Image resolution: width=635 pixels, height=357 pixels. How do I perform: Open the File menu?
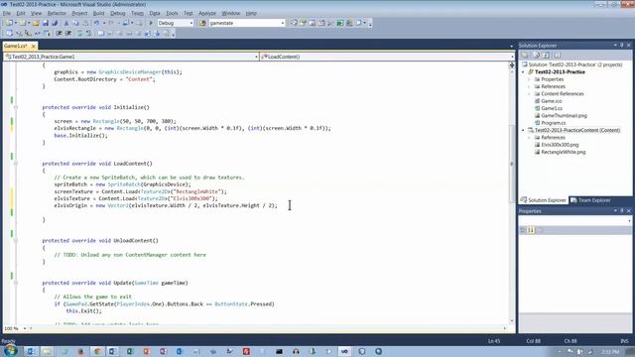(7, 13)
